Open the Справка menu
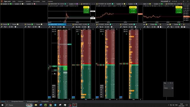Viewport: 190px width, 107px height. click(x=50, y=1)
